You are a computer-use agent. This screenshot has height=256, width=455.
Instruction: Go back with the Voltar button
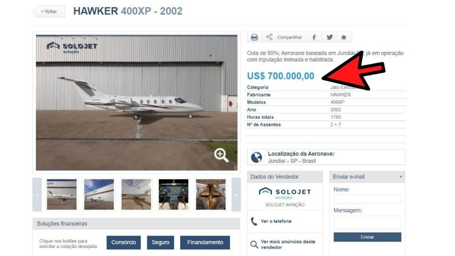coord(49,12)
